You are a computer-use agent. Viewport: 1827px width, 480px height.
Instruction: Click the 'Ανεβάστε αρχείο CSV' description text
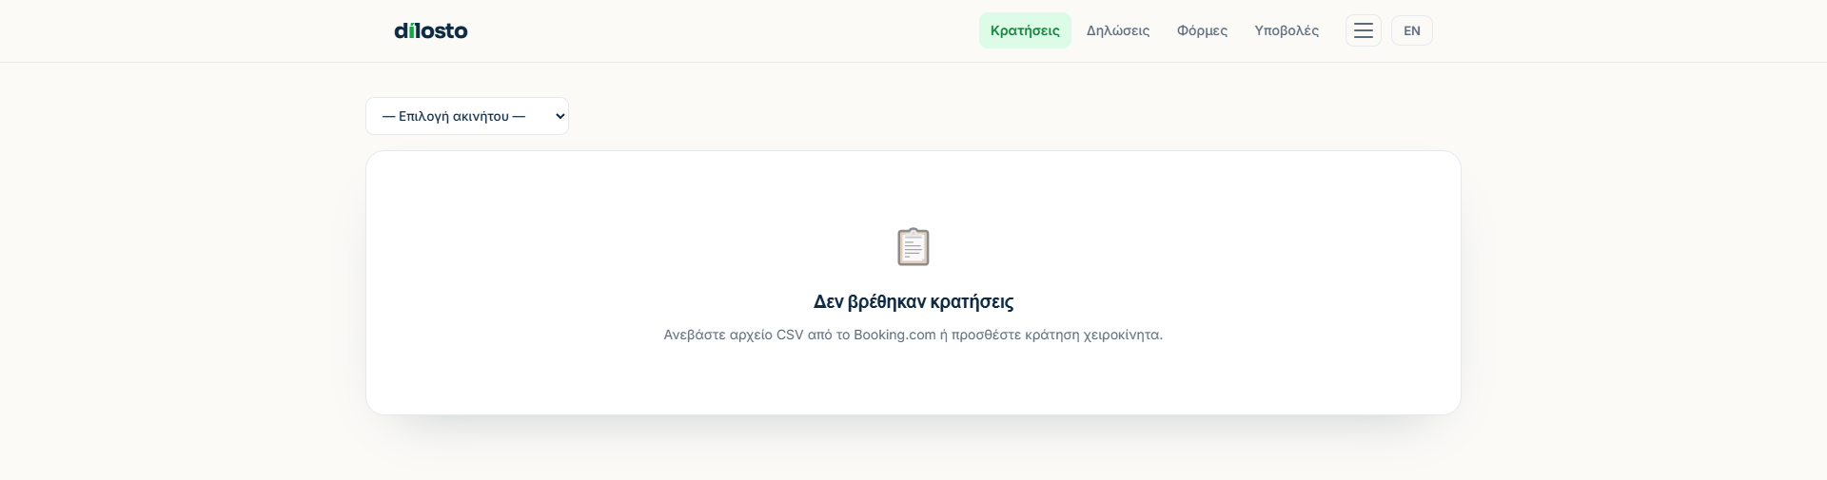click(913, 335)
